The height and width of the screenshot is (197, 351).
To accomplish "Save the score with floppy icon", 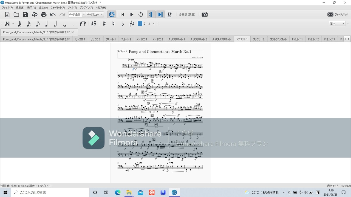I will tap(26, 15).
